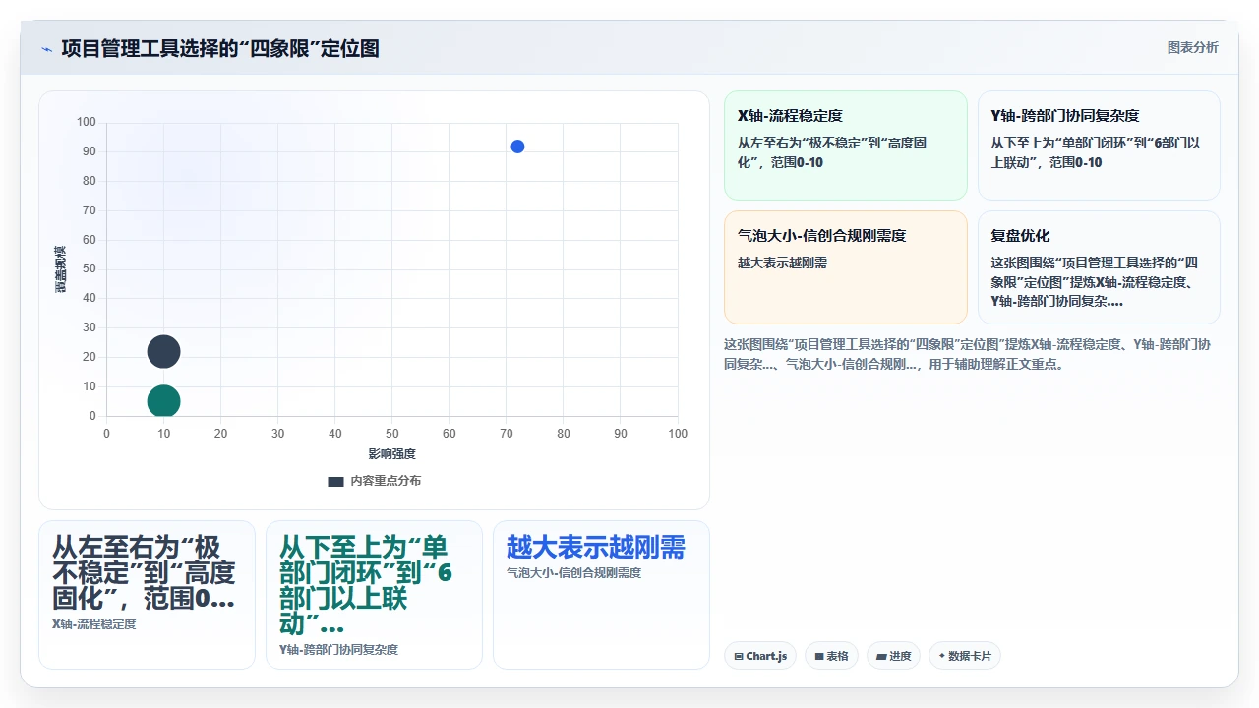Open the X轴-流程稳定度 info card

(846, 146)
